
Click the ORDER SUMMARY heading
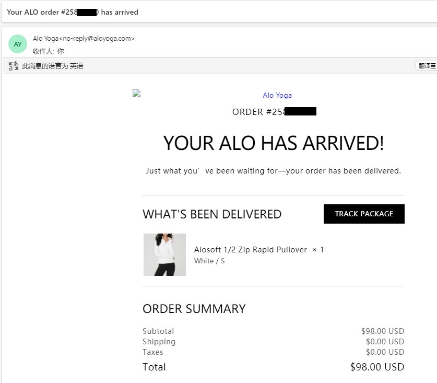click(x=194, y=309)
